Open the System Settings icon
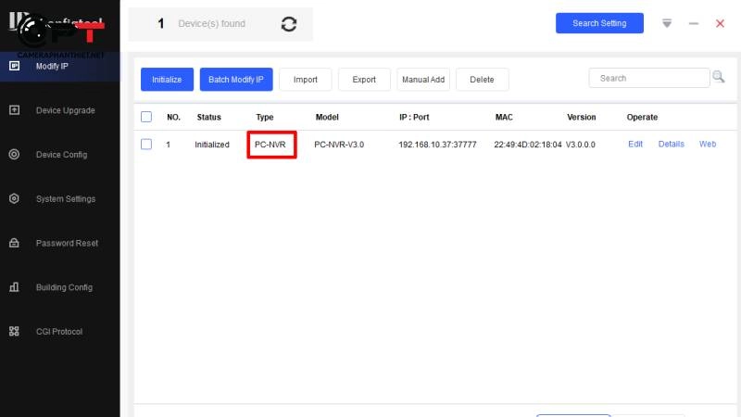Viewport: 741px width, 417px height. click(14, 198)
